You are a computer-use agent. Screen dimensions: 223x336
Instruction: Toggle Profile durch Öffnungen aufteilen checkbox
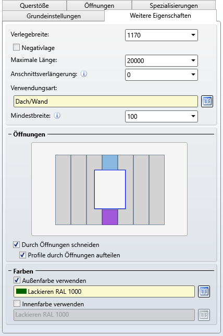point(22,255)
